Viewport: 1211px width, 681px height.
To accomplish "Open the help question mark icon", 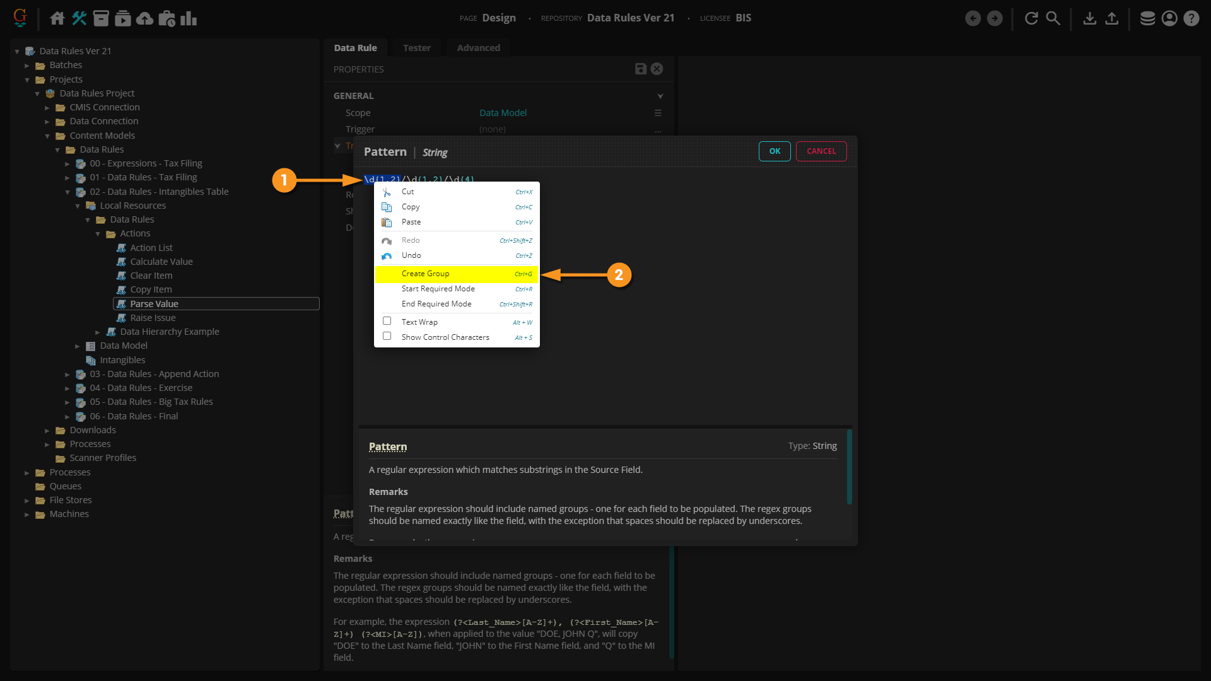I will (x=1191, y=18).
